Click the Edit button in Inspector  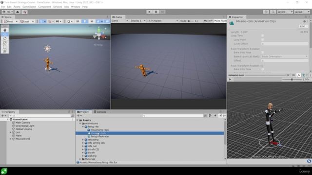[x=303, y=26]
